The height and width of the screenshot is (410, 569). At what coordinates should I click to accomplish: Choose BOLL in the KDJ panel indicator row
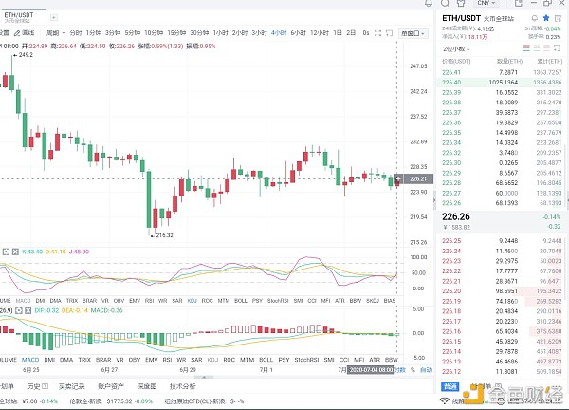pyautogui.click(x=241, y=301)
